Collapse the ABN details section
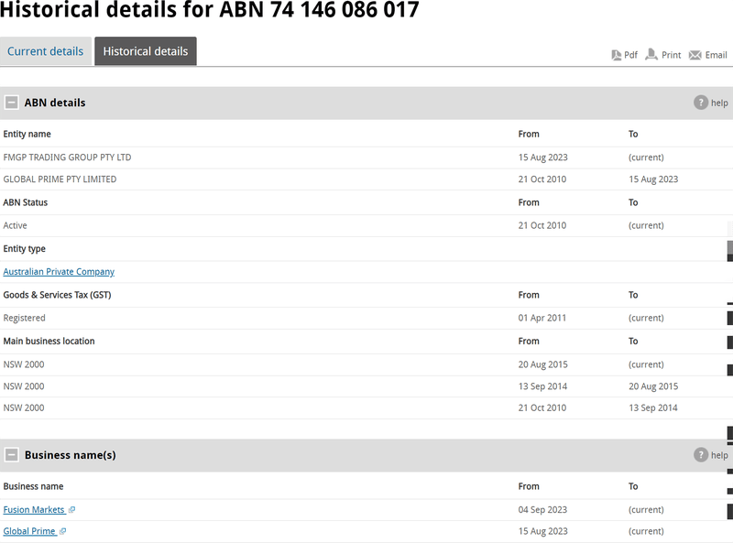This screenshot has height=543, width=733. click(x=11, y=103)
